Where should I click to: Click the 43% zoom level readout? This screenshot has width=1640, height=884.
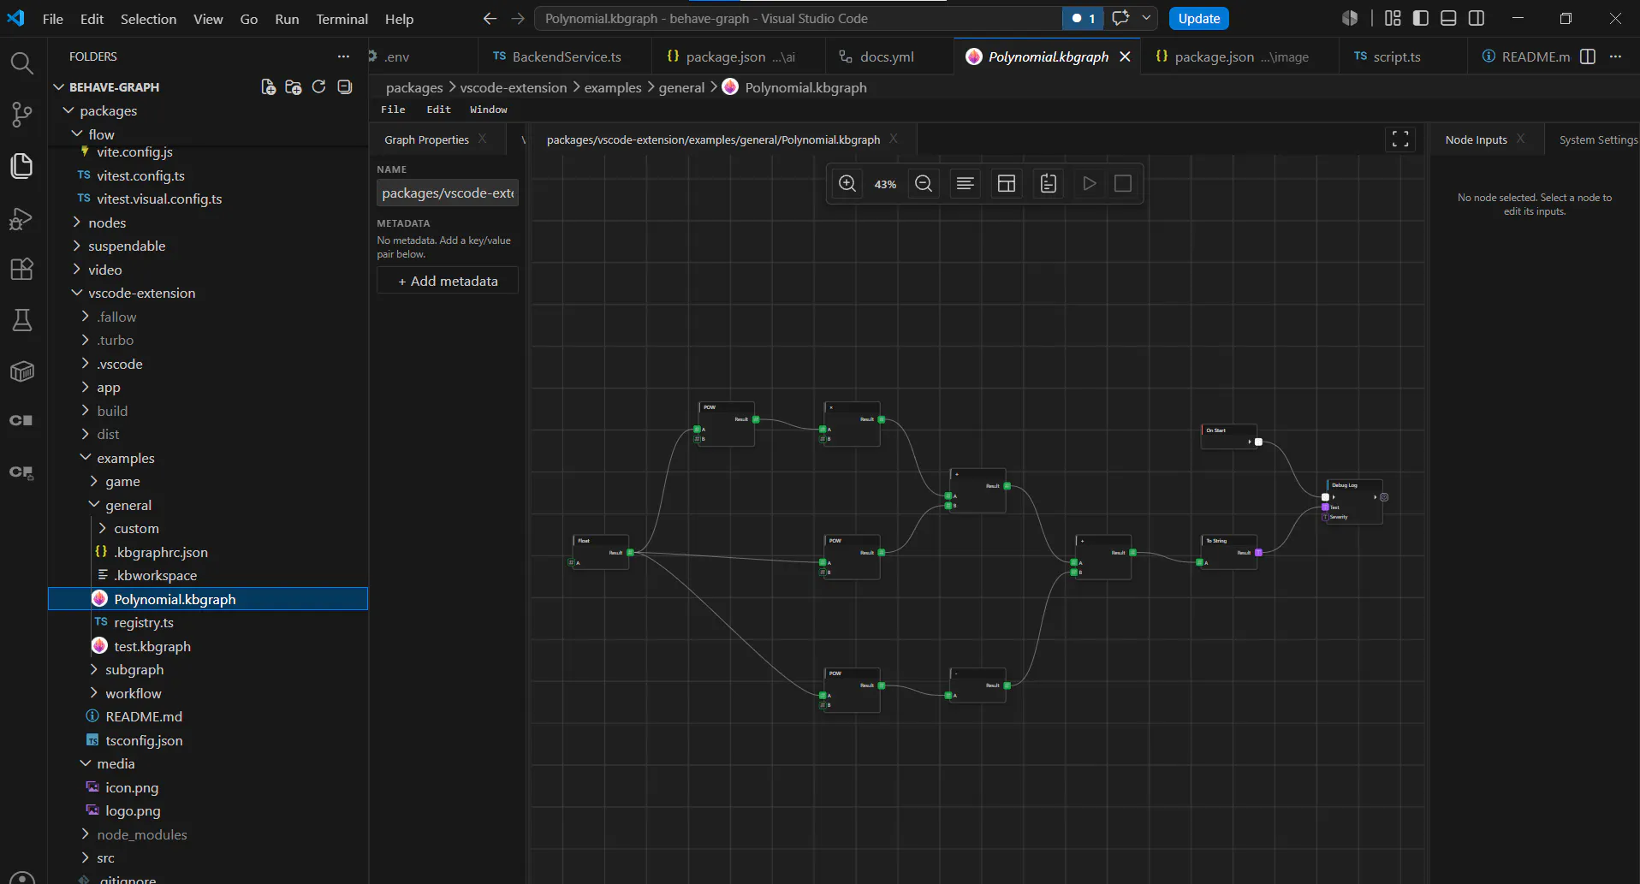point(885,184)
